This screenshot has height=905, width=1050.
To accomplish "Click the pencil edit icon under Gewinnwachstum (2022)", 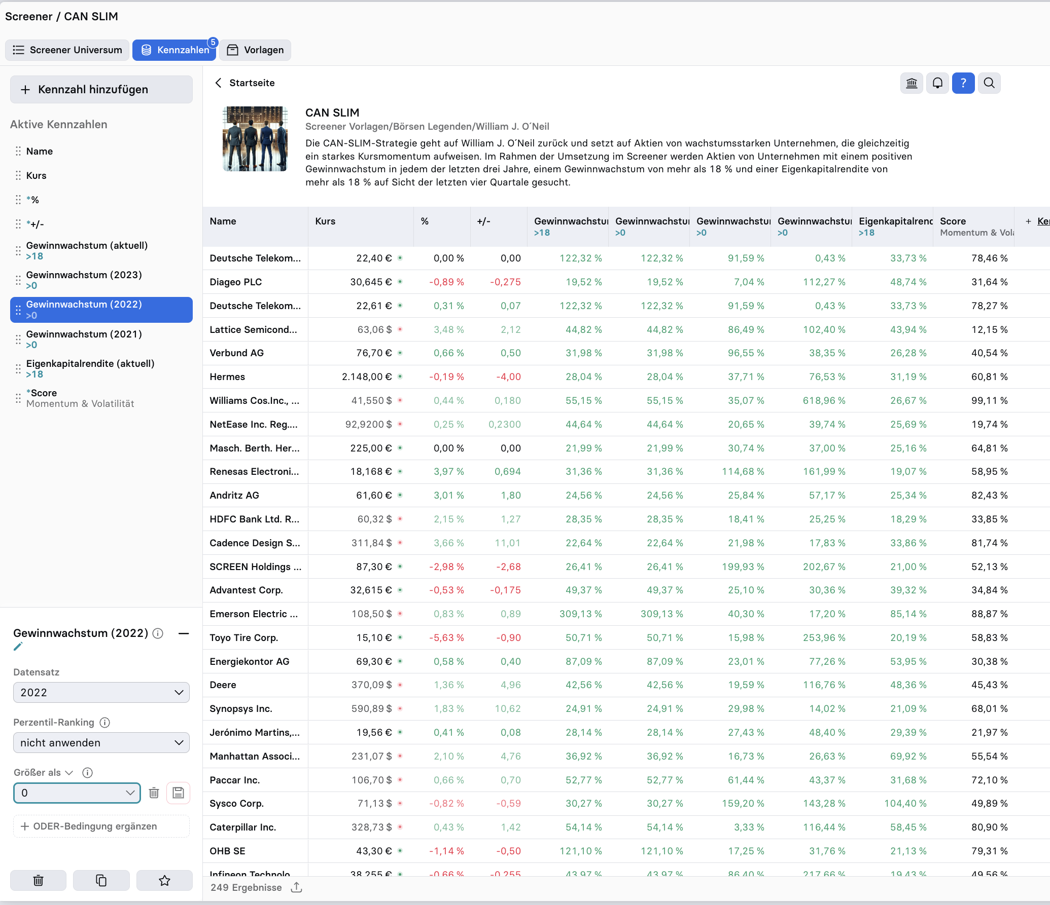I will (18, 647).
